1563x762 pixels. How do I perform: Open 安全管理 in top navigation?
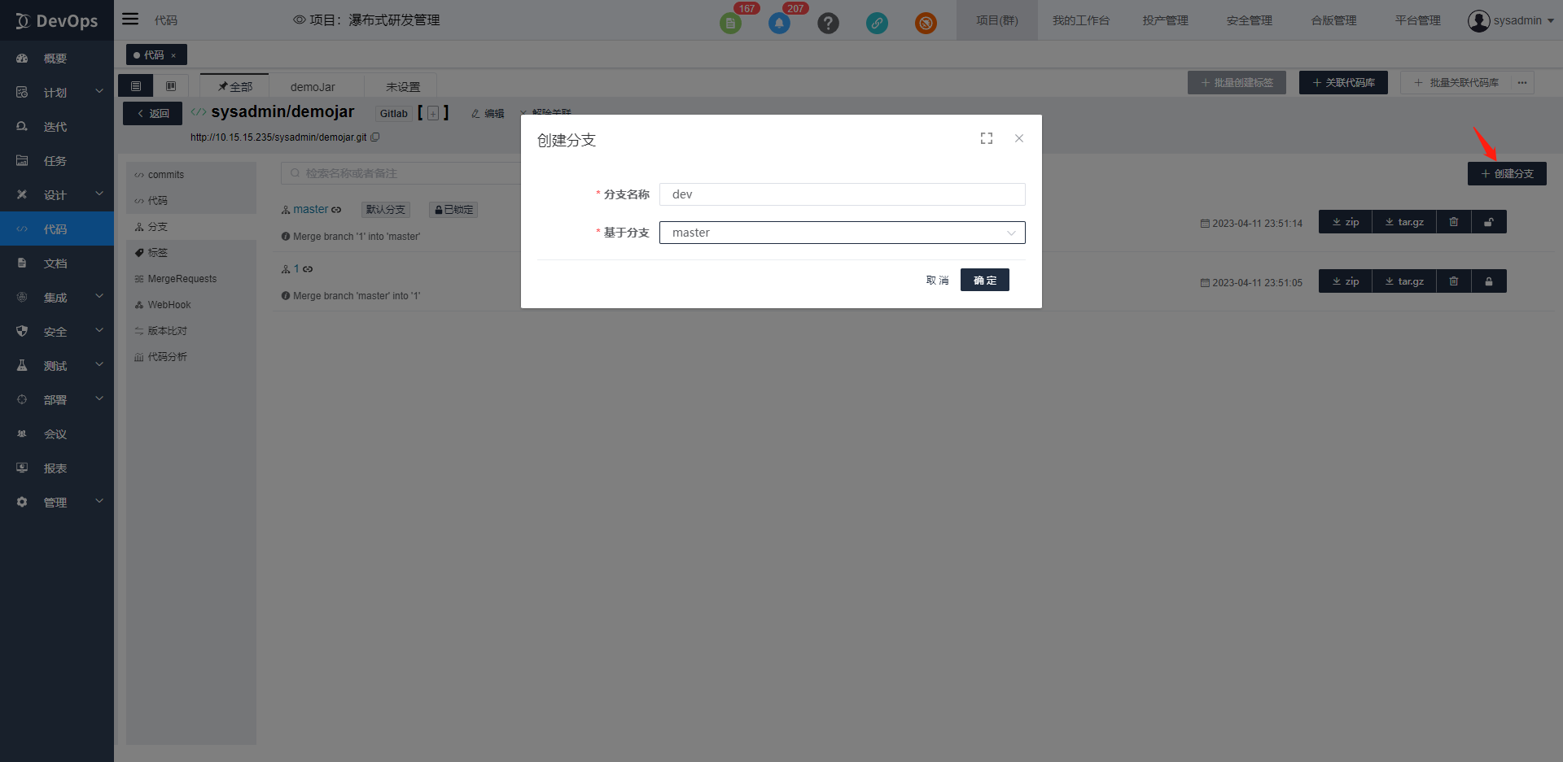[x=1250, y=20]
